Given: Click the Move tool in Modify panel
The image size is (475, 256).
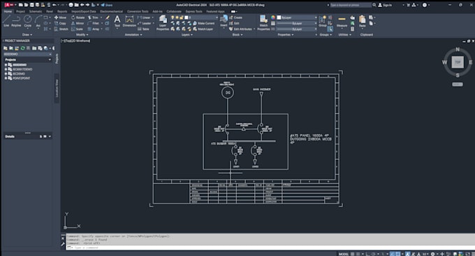Looking at the screenshot, I should pos(60,17).
